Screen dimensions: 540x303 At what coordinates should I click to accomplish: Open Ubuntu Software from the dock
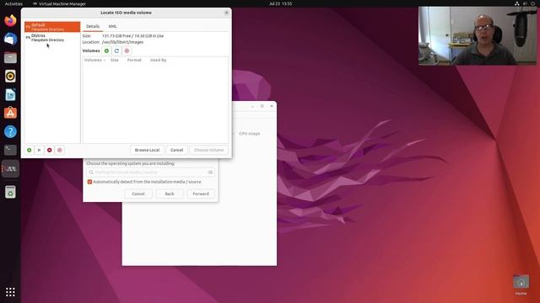point(10,113)
